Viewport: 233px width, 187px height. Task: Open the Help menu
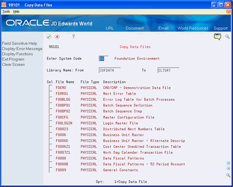[16, 11]
